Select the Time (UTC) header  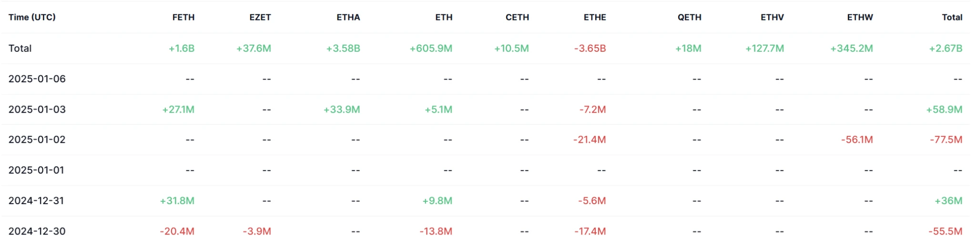click(x=32, y=17)
